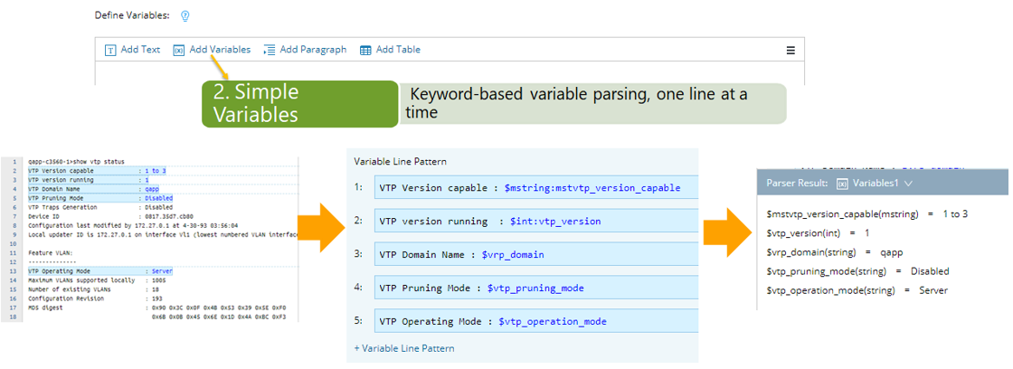Click the Add Table icon
Image resolution: width=1013 pixels, height=369 pixels.
[365, 50]
